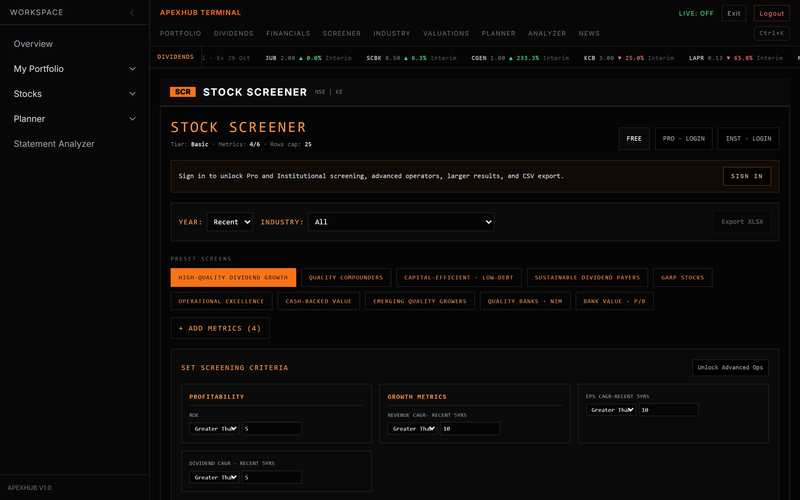Click the KCB dividend ticker
Image resolution: width=800 pixels, height=500 pixels.
(x=629, y=58)
